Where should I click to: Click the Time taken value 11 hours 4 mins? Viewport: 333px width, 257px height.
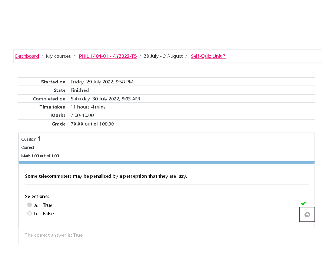(88, 107)
